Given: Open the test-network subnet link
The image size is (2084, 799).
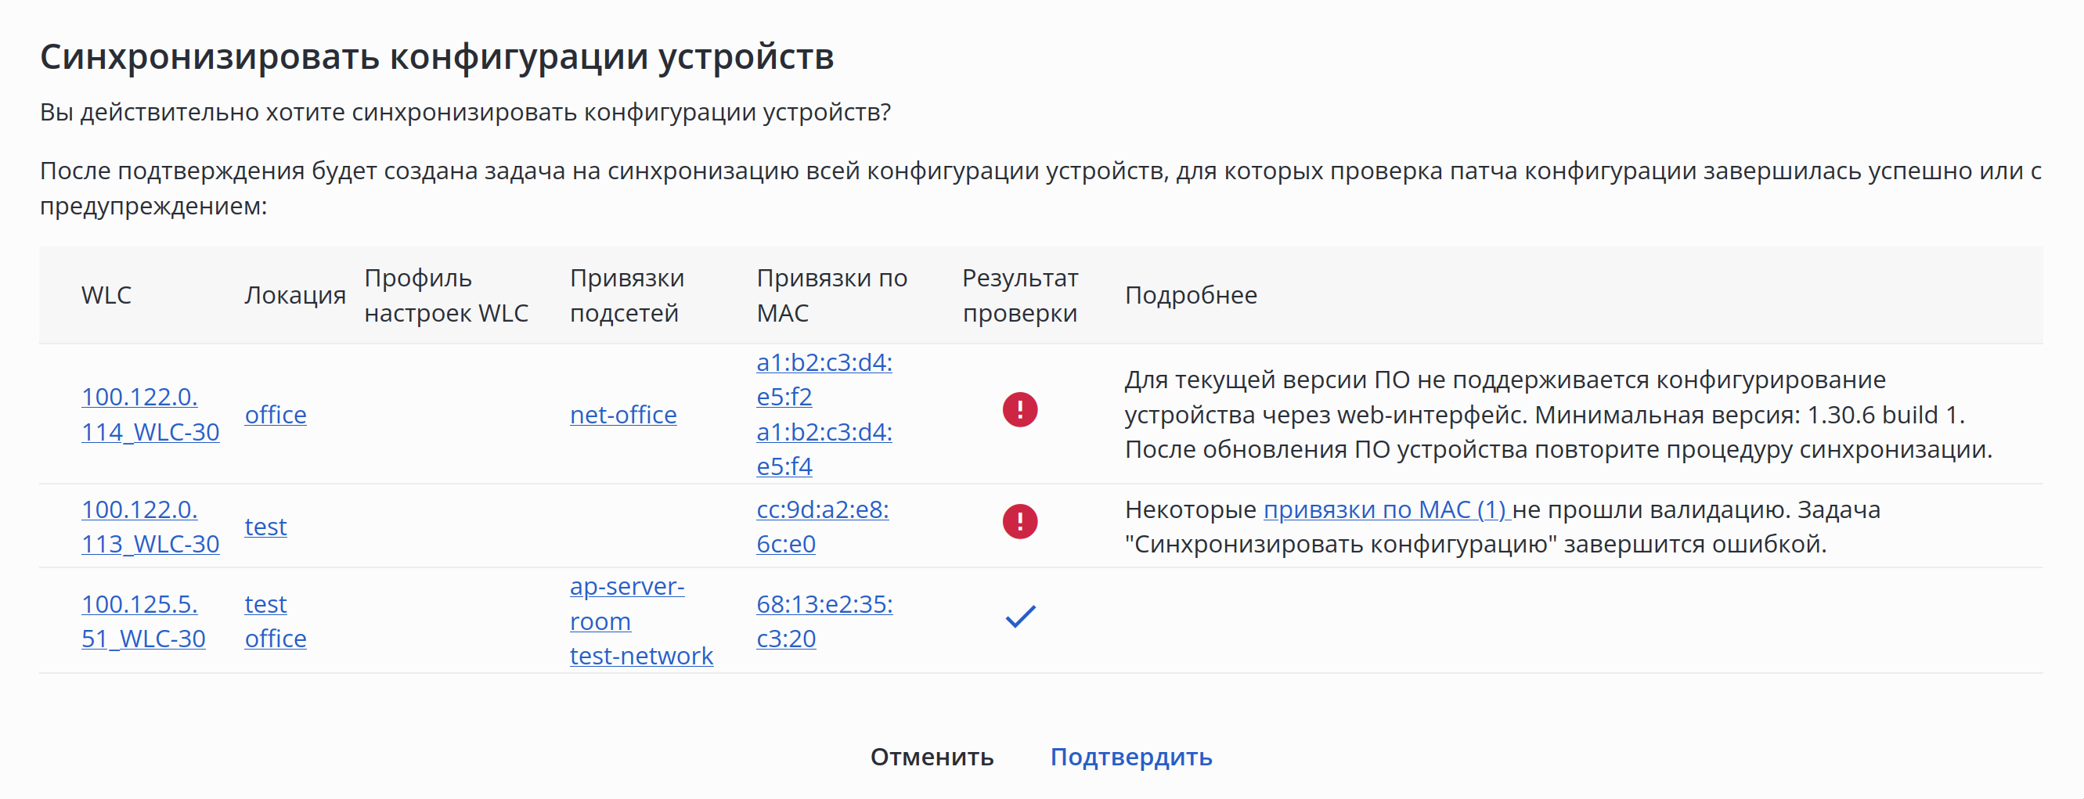Looking at the screenshot, I should coord(640,656).
